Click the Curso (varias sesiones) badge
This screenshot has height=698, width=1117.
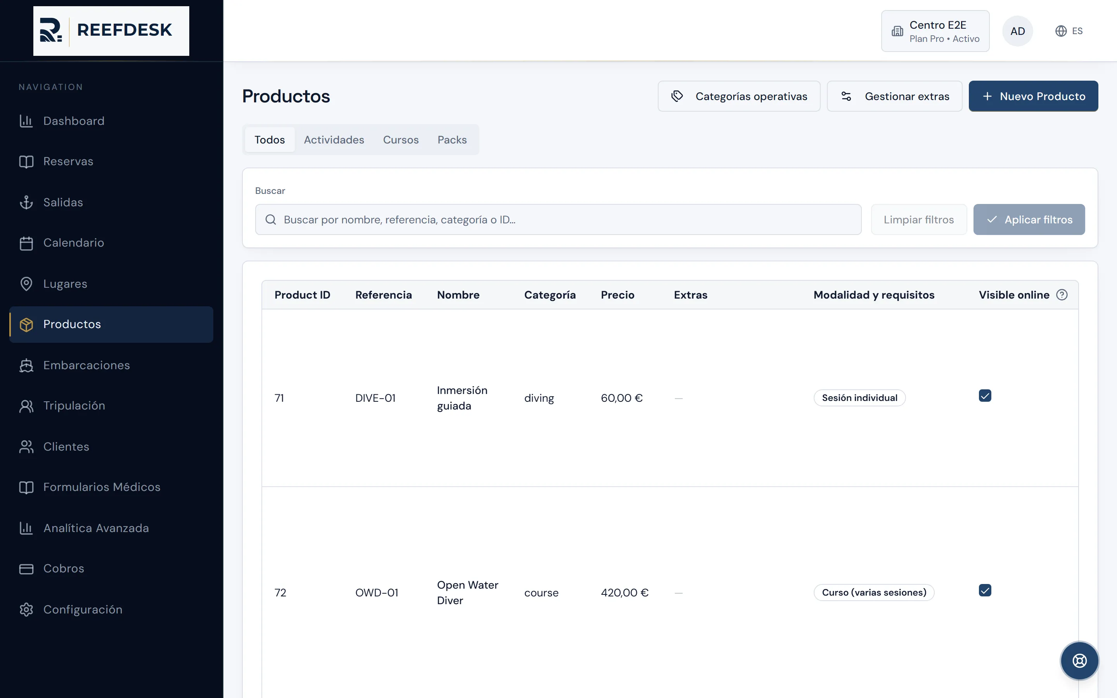[x=874, y=592]
